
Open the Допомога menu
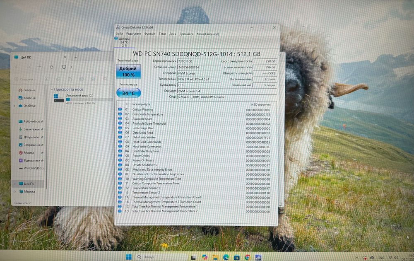tap(186, 34)
